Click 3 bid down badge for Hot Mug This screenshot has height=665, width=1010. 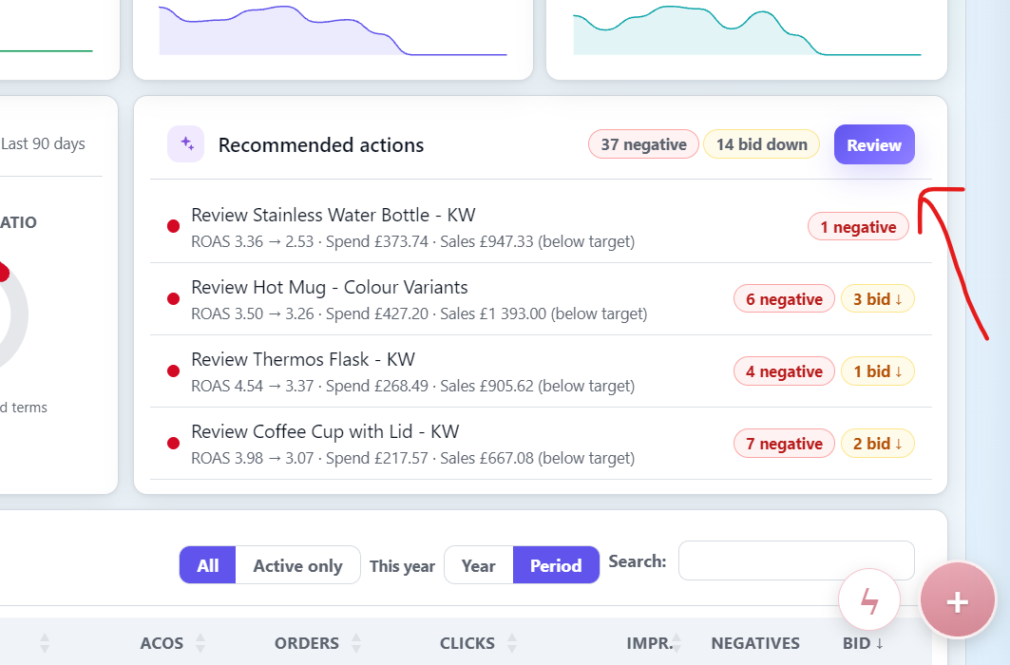point(877,298)
